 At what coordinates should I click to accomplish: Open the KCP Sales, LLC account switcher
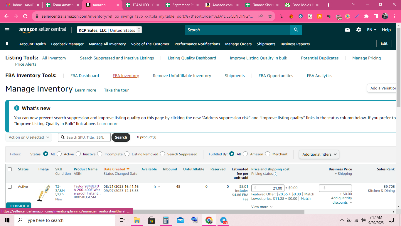click(109, 30)
